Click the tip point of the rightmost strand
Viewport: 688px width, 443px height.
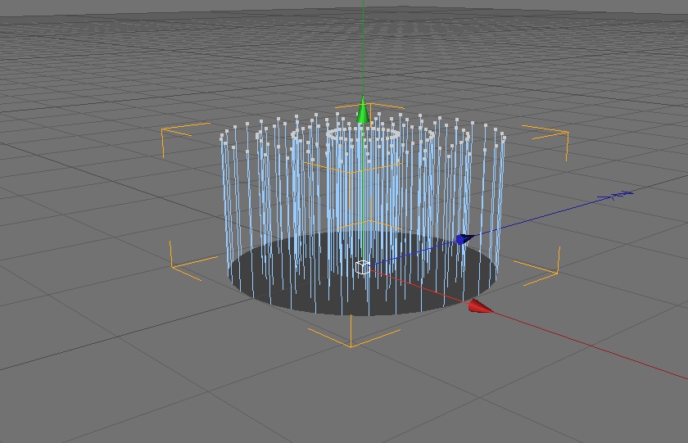point(504,138)
